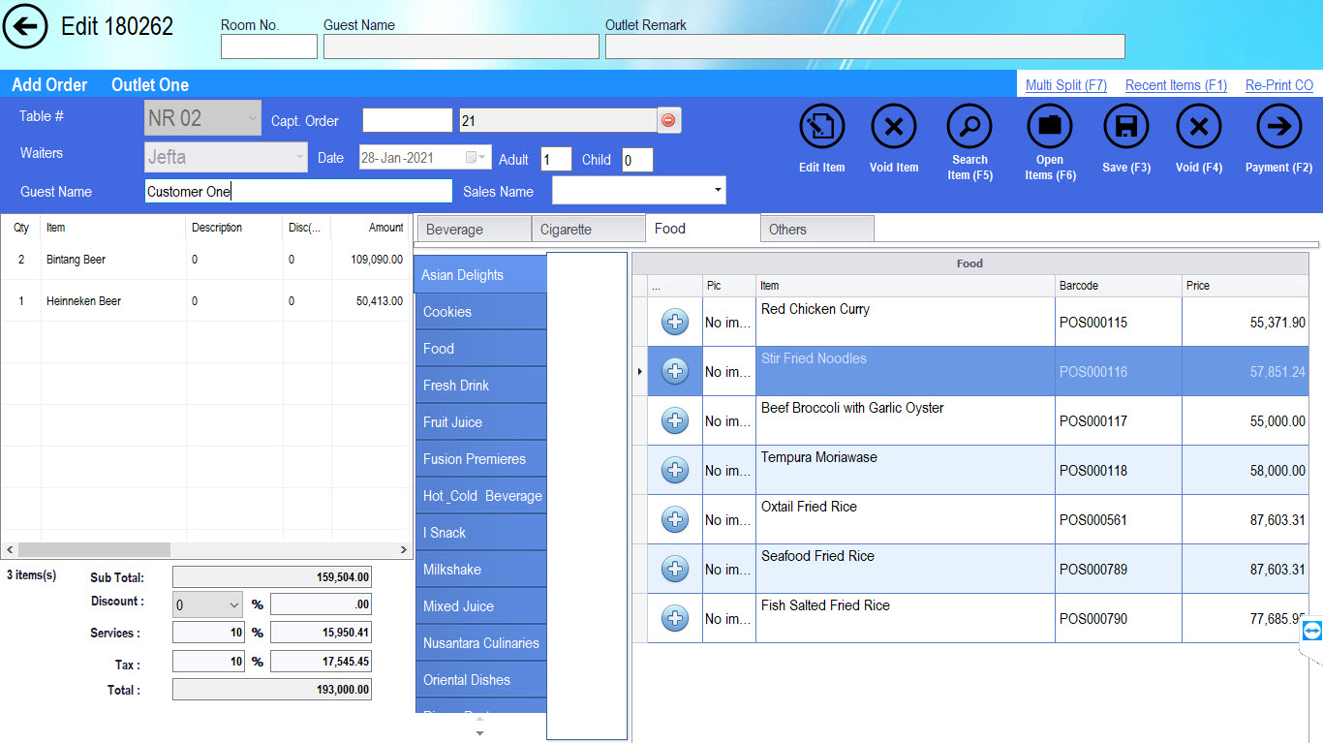Click the Void Item icon
The height and width of the screenshot is (743, 1323).
893,127
